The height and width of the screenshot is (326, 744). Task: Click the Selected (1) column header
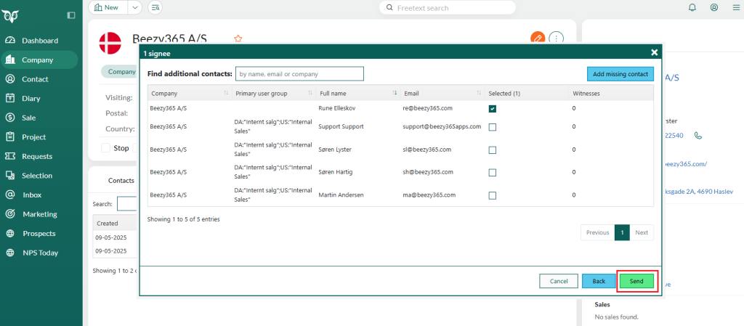pyautogui.click(x=527, y=94)
